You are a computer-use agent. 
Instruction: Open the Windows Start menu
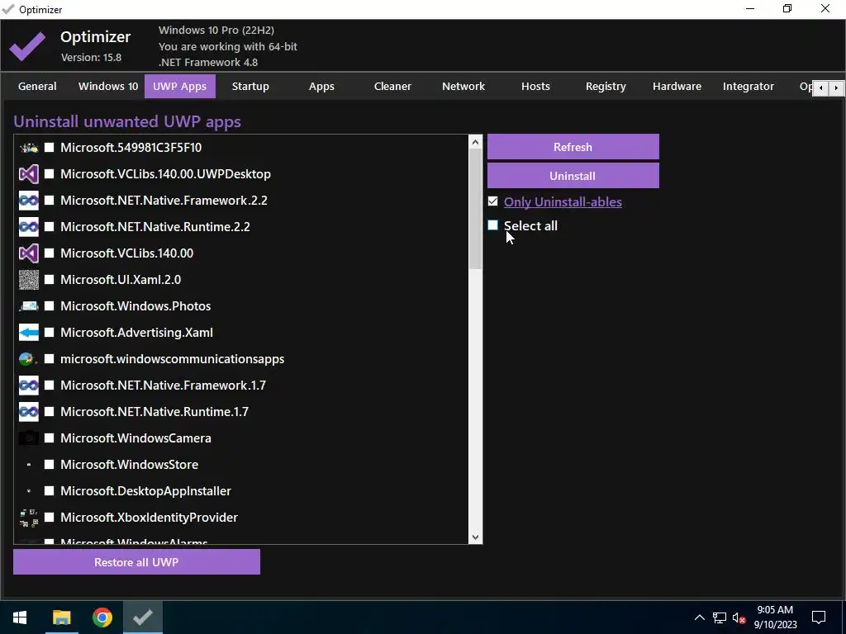[20, 617]
